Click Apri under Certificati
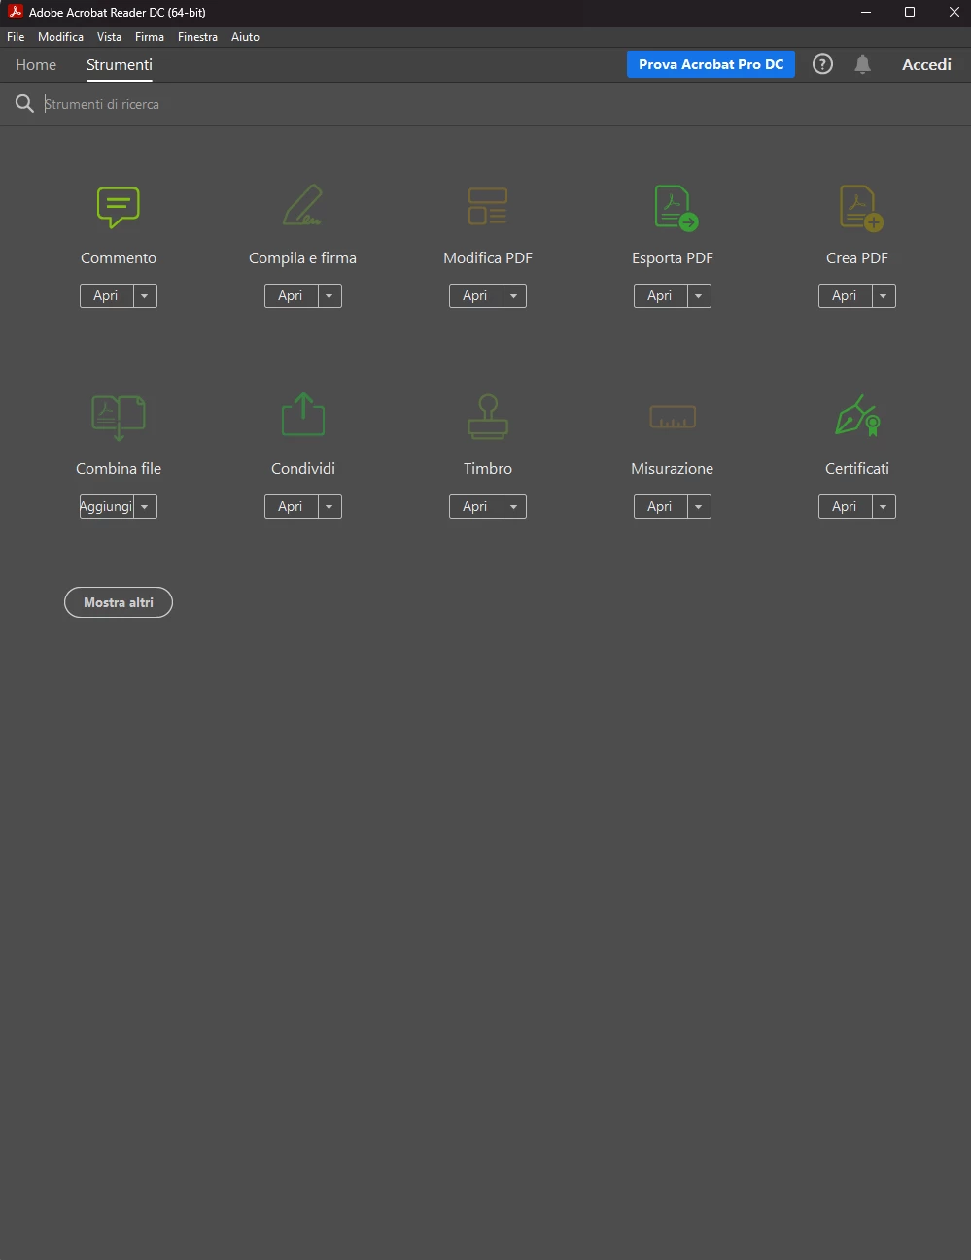This screenshot has width=971, height=1260. point(845,506)
